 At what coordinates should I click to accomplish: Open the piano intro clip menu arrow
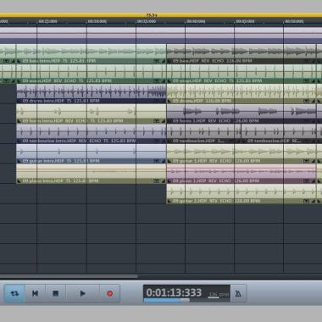click(x=157, y=181)
